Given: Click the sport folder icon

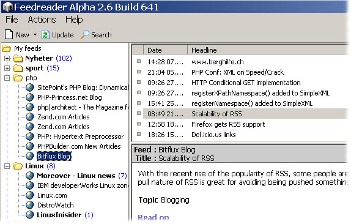Looking at the screenshot, I should tap(18, 68).
